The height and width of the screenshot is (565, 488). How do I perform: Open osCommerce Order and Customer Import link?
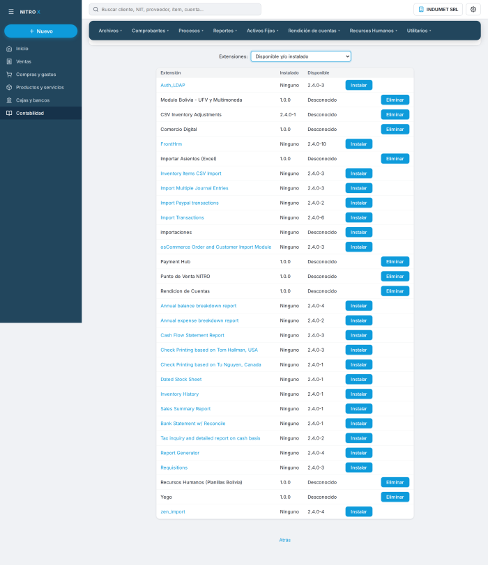tap(215, 247)
